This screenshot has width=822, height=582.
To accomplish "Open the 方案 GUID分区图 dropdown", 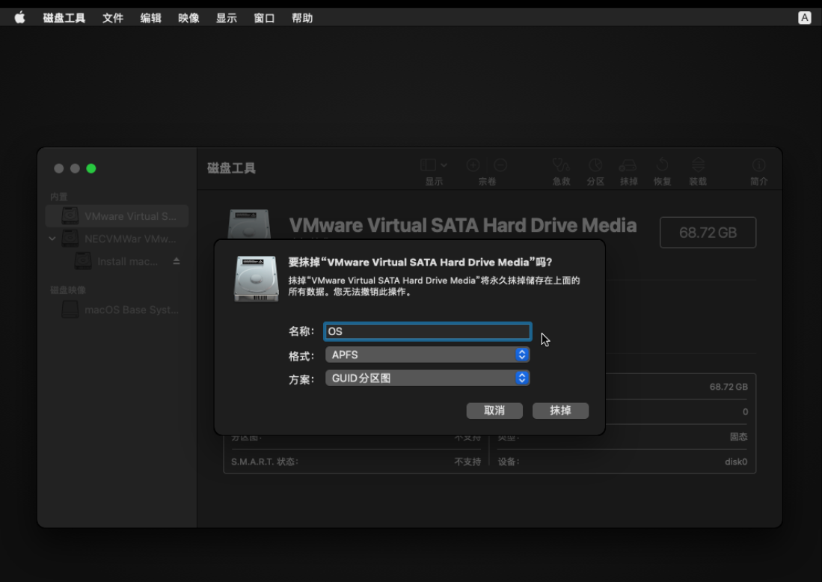I will 428,378.
